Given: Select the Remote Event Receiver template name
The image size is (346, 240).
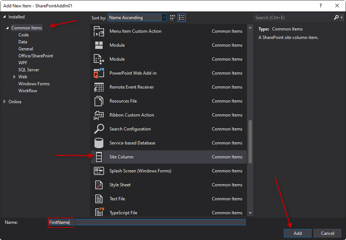Looking at the screenshot, I should click(x=132, y=87).
